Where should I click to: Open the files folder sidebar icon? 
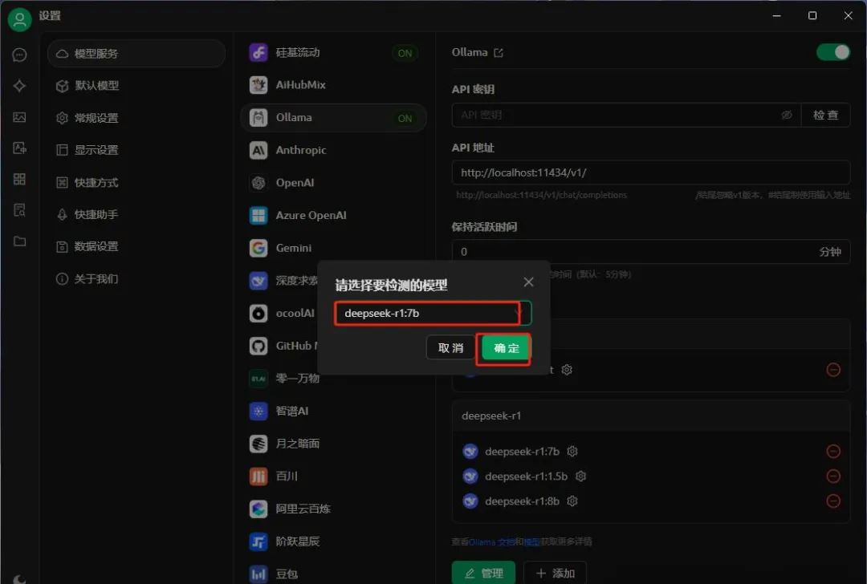coord(19,241)
